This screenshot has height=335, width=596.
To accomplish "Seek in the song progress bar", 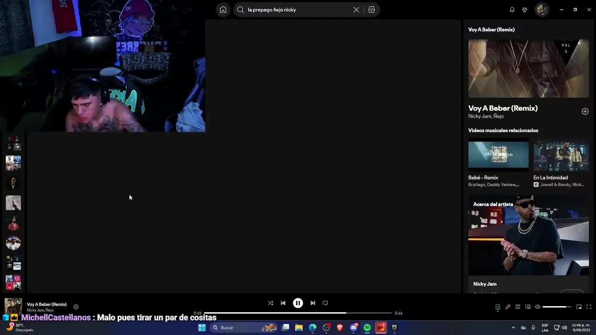I will [298, 313].
